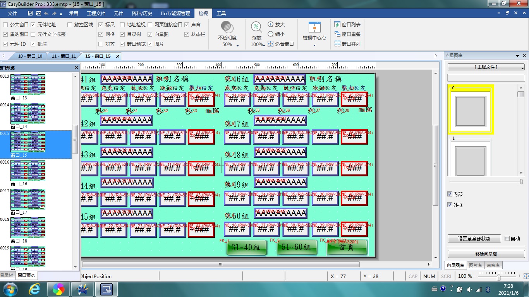The image size is (529, 297).
Task: Open the 工具 ribbon tab
Action: click(x=221, y=13)
